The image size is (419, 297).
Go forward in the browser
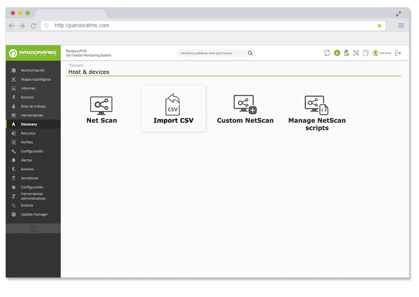click(x=22, y=26)
